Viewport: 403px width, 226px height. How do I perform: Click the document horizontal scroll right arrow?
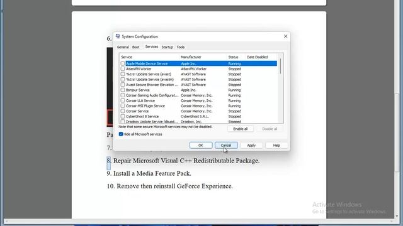392,221
